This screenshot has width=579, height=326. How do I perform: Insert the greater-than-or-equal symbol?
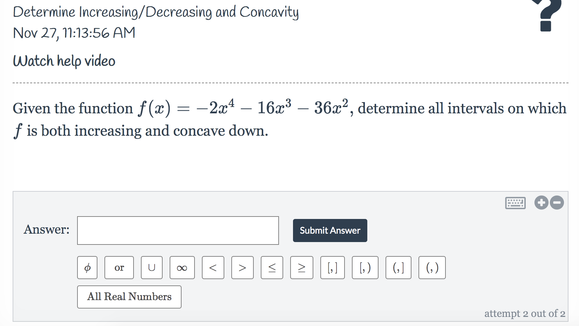coord(301,268)
